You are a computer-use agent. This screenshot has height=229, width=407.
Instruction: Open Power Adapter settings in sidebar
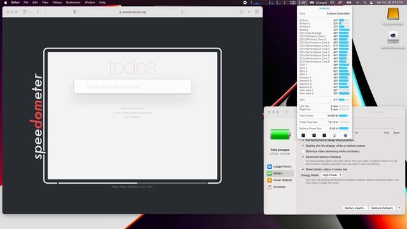click(280, 180)
